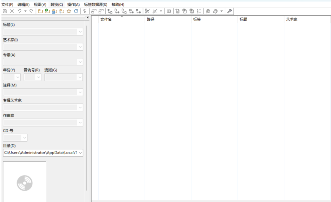Open the 转换(C) menu
331x202 pixels.
click(57, 5)
